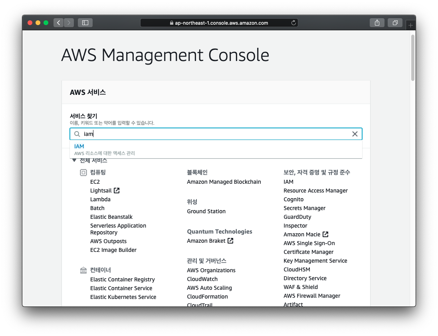The image size is (438, 336).
Task: Click the Safari reload icon in the address bar
Action: click(293, 23)
